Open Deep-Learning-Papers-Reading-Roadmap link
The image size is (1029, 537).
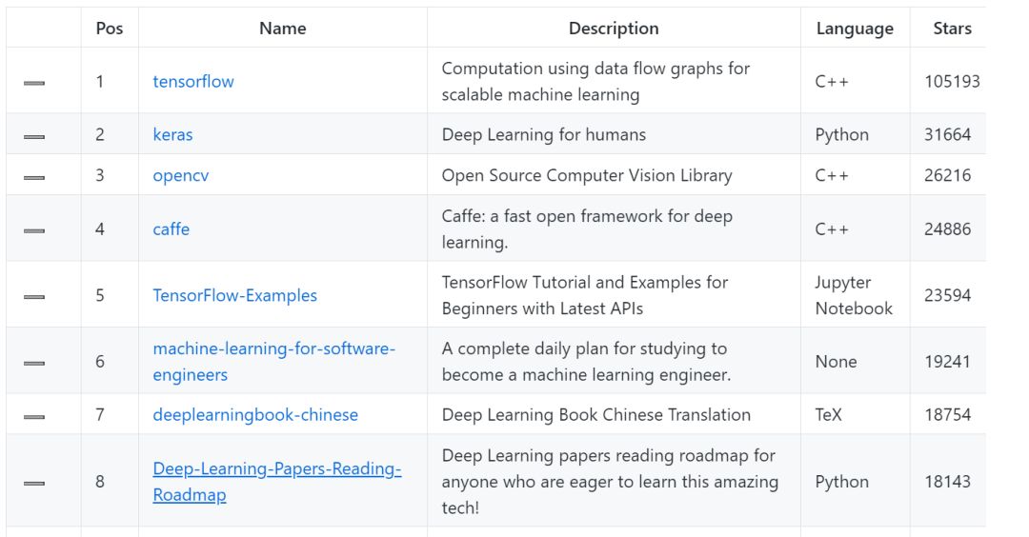click(276, 469)
